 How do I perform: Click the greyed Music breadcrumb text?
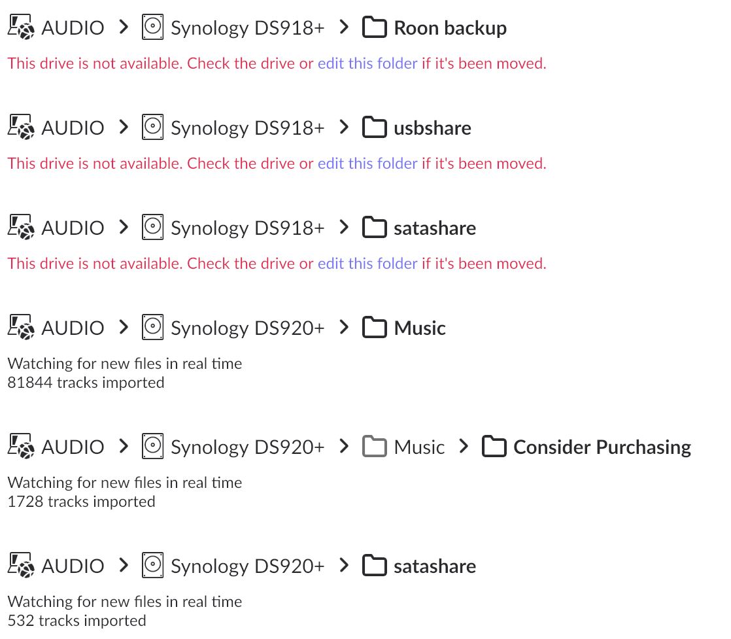419,447
